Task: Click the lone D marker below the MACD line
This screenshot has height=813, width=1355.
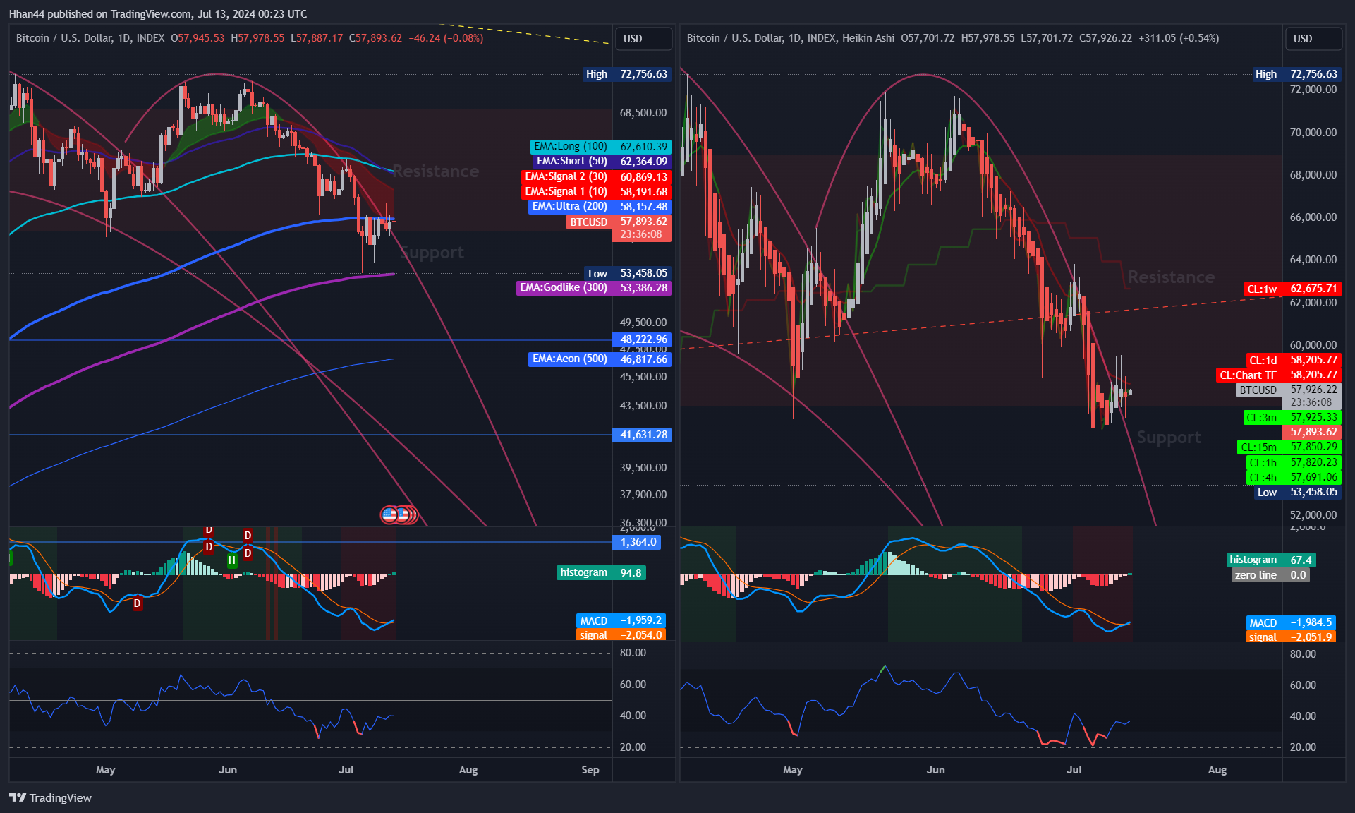Action: [138, 603]
